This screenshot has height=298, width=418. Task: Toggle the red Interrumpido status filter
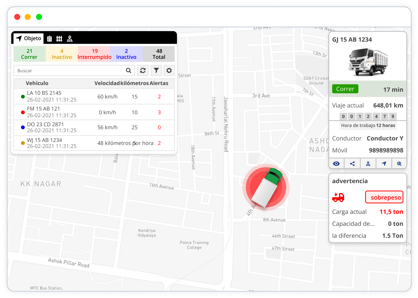(94, 54)
